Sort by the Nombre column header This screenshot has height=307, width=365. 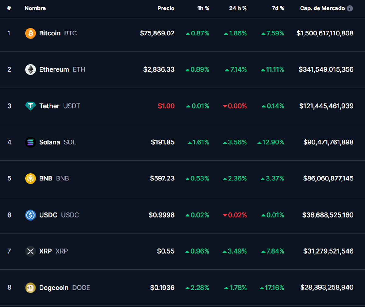pos(35,8)
